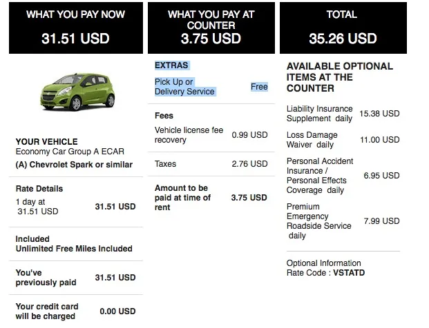The height and width of the screenshot is (328, 429).
Task: Click Economy Car Group A ECAR text
Action: [x=70, y=152]
